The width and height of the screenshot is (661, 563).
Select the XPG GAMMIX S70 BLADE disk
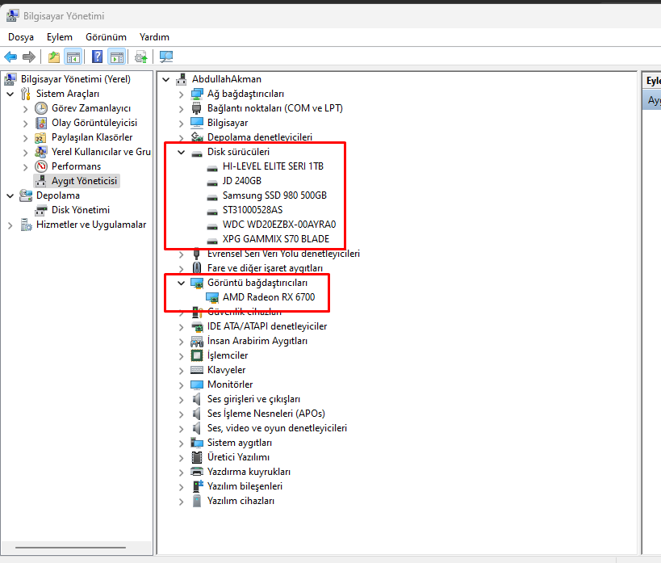(276, 239)
